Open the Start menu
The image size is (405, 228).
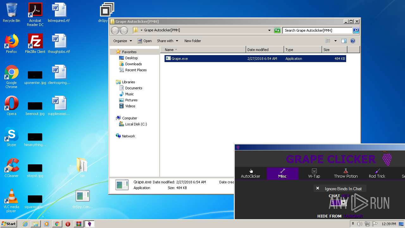click(9, 224)
